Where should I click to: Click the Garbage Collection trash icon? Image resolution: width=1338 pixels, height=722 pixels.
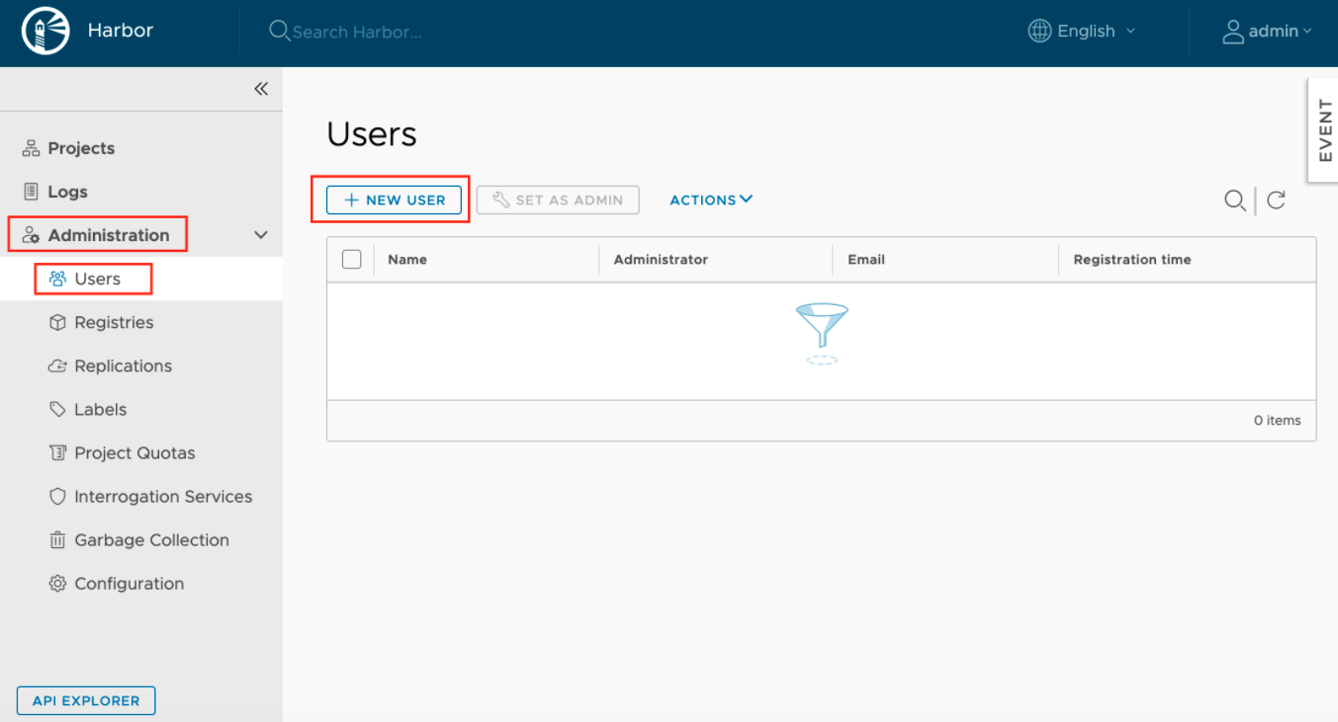tap(57, 540)
